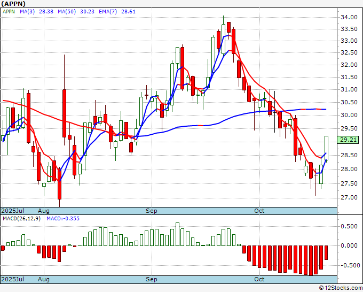Click the 27.50 price axis label

coord(349,183)
